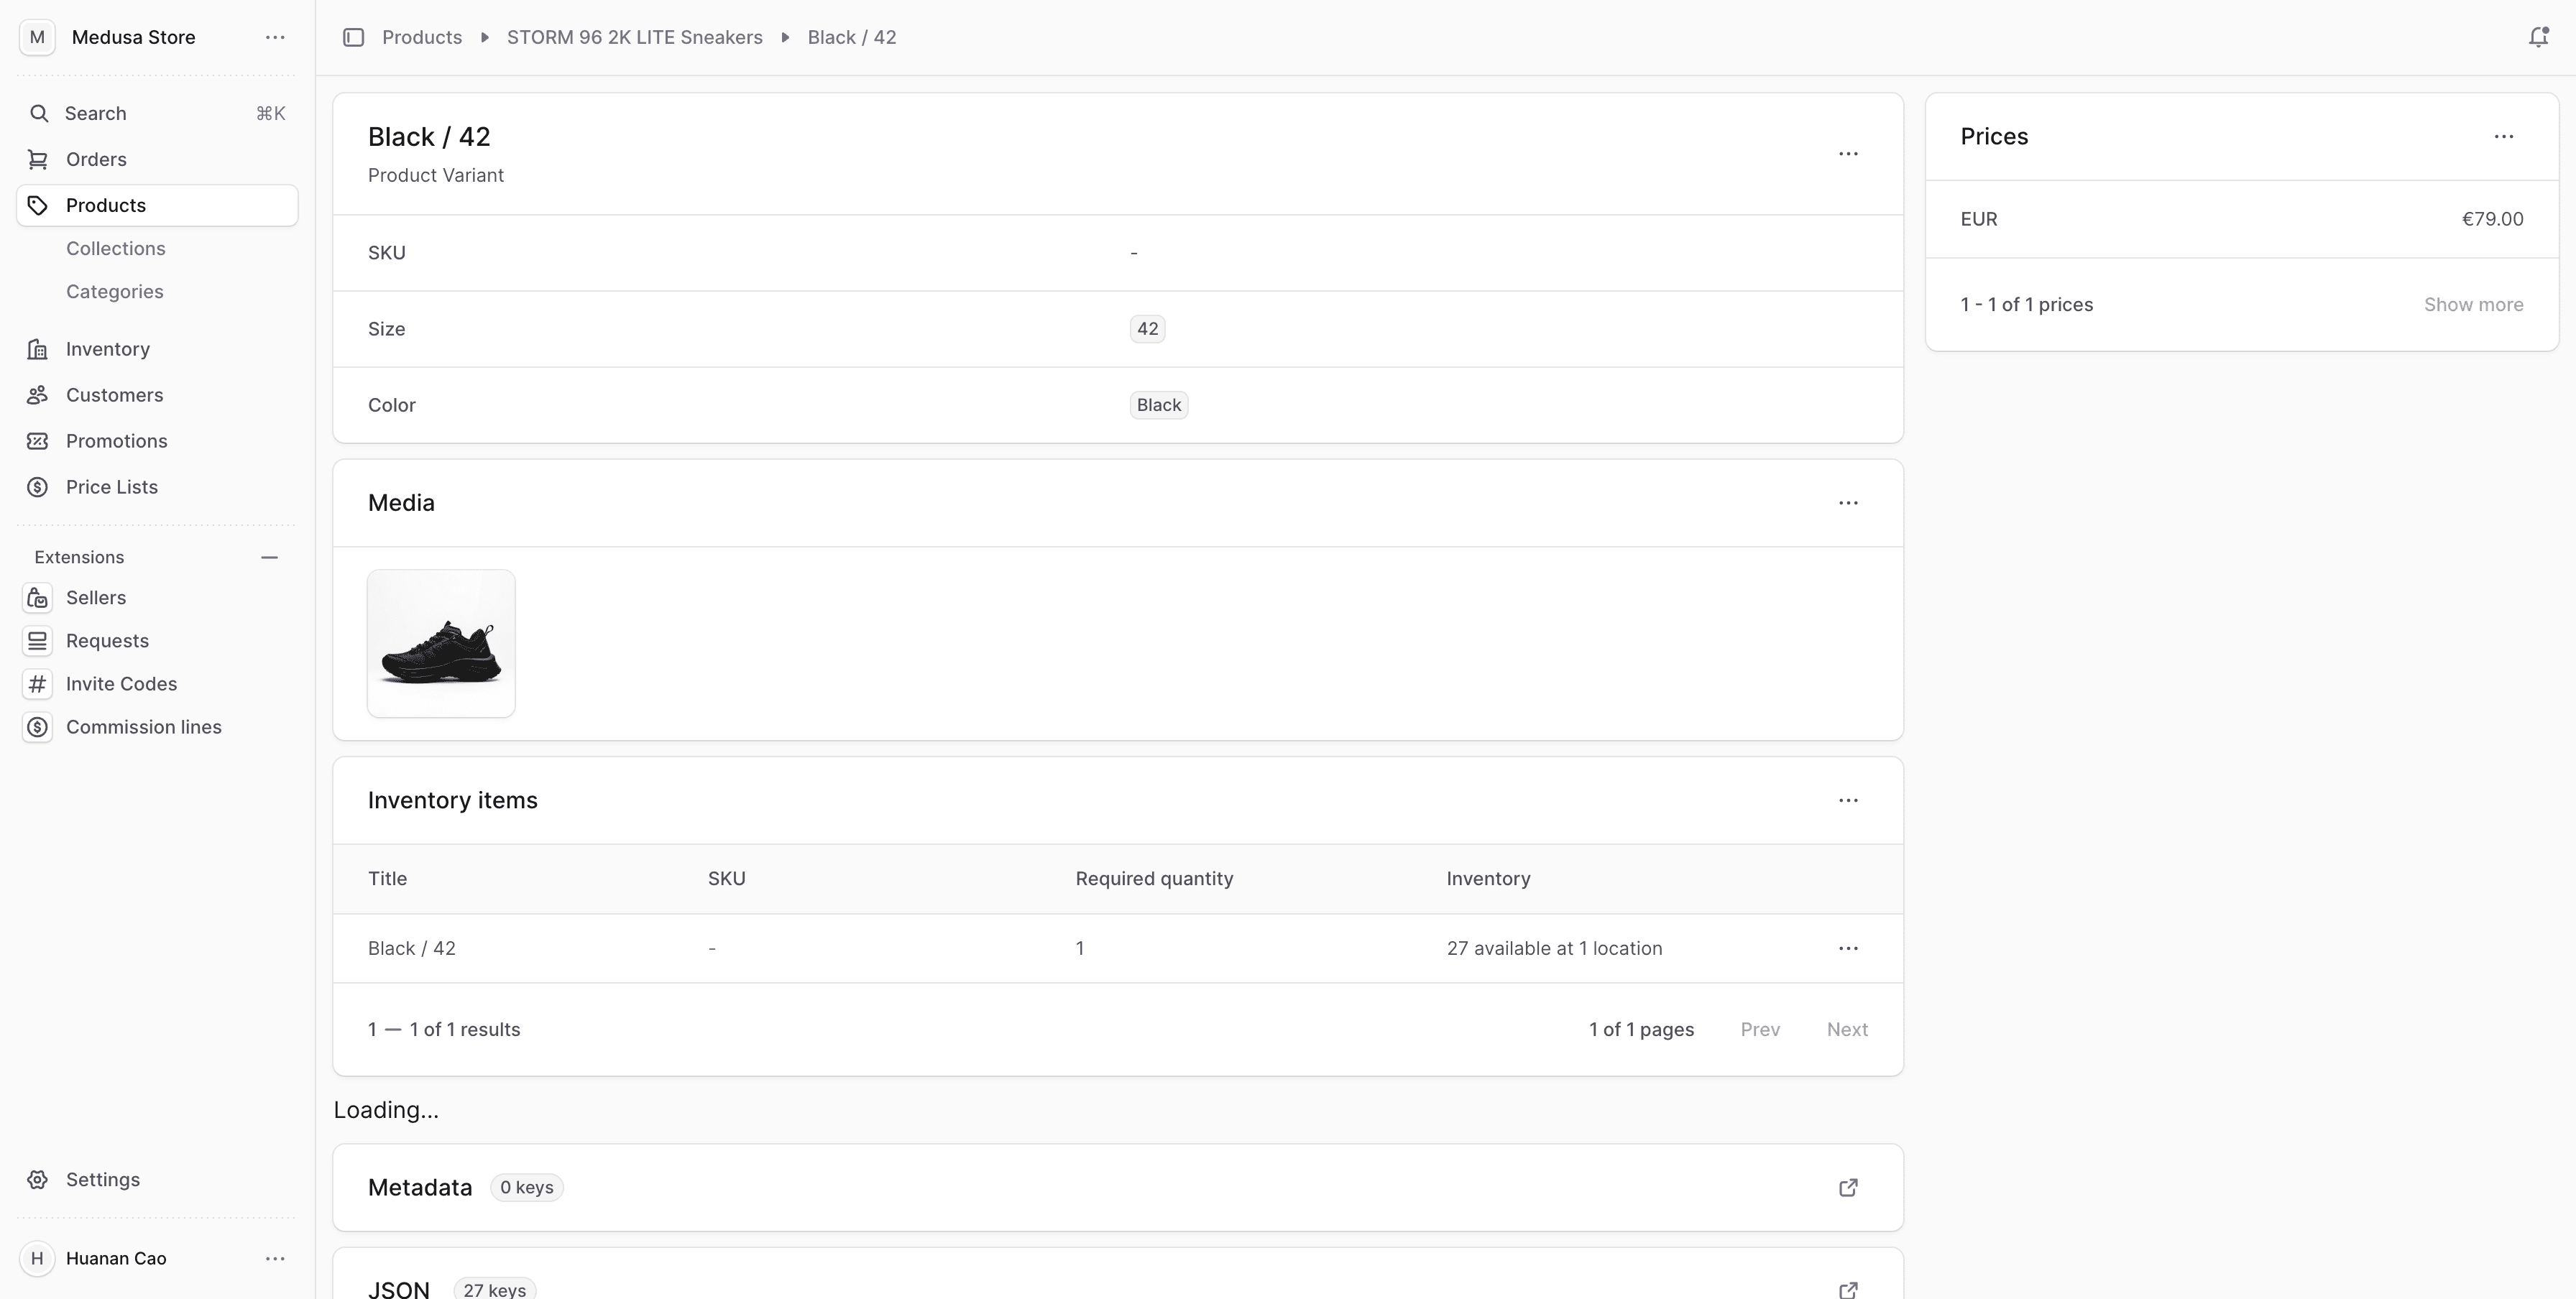2576x1299 pixels.
Task: Open the black sneaker media thumbnail
Action: tap(441, 644)
